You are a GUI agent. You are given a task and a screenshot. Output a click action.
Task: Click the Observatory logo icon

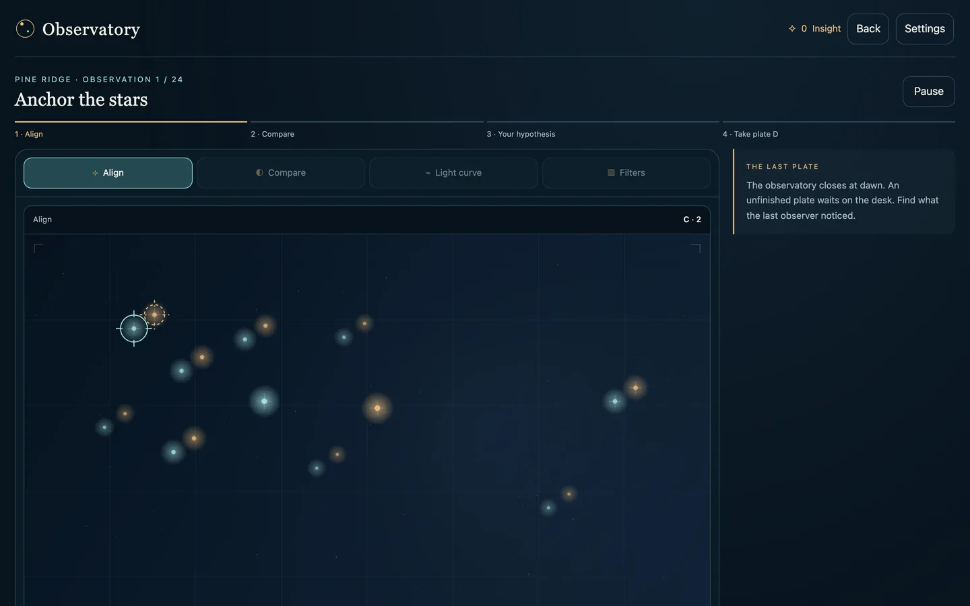25,29
